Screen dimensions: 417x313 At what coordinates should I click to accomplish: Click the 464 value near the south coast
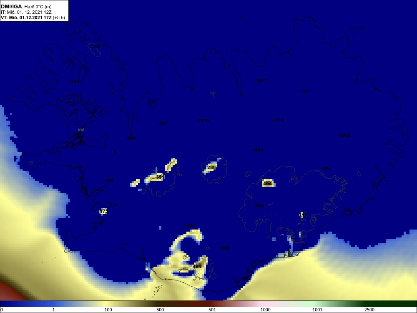197,266
